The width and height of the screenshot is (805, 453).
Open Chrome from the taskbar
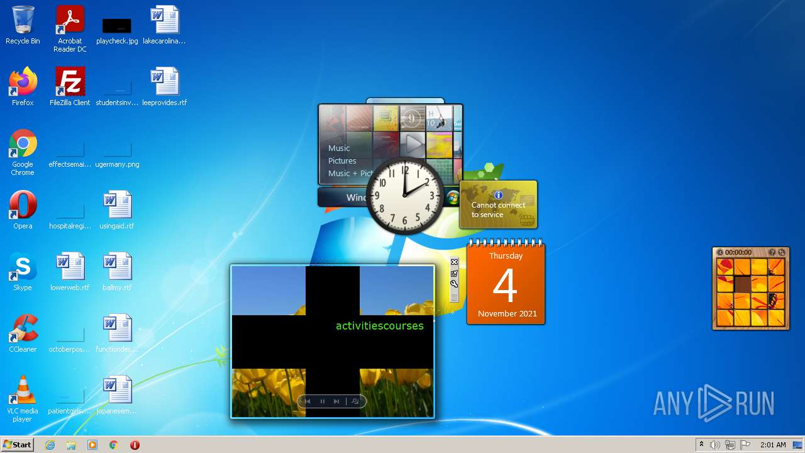(x=114, y=445)
